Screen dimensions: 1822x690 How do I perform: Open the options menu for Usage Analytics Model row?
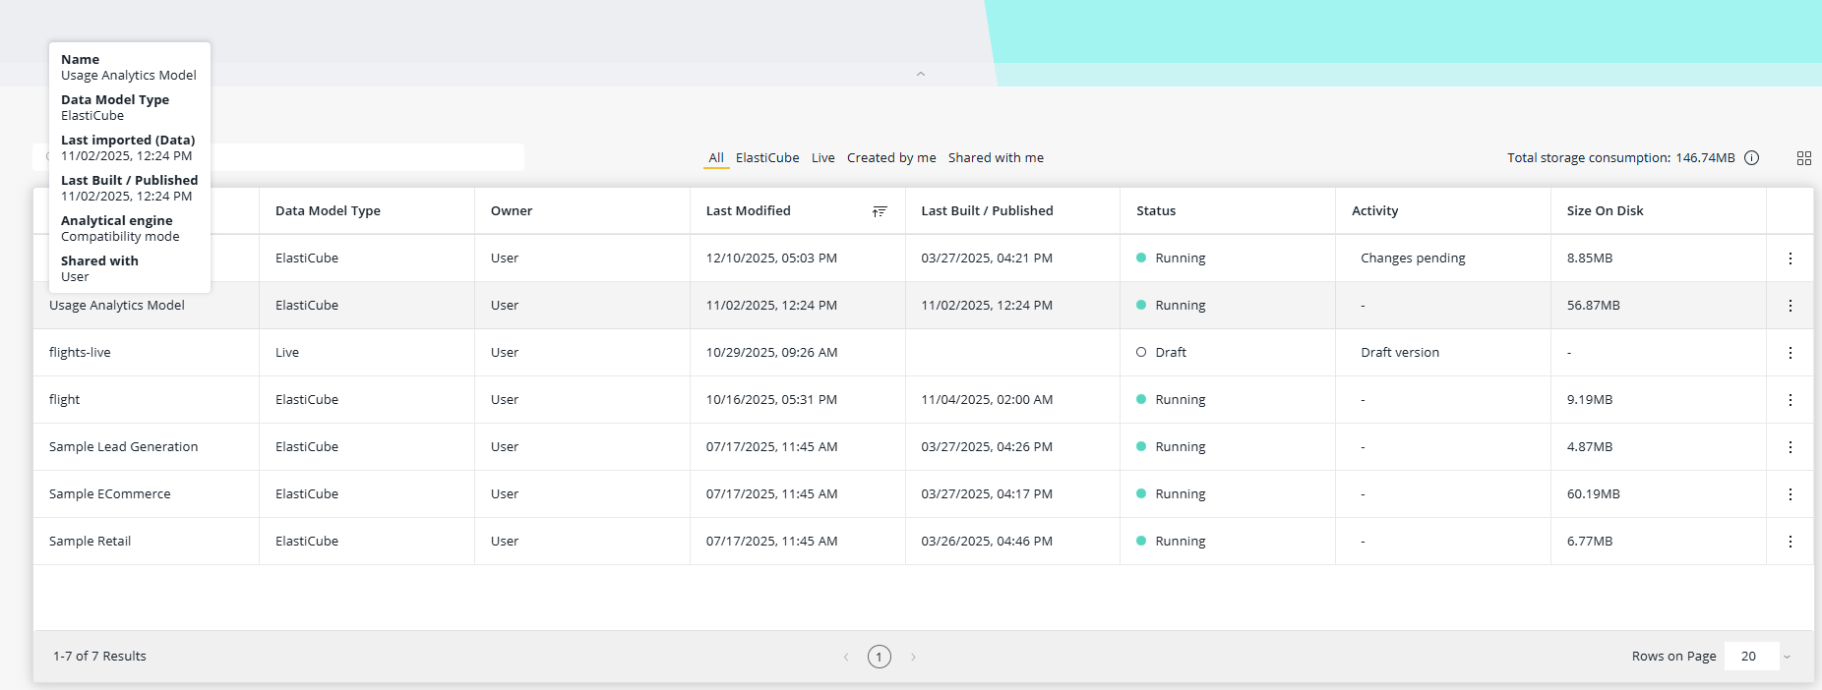[x=1790, y=306]
